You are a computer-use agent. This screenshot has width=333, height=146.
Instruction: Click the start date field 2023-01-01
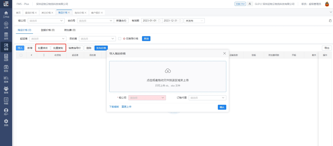(x=151, y=21)
